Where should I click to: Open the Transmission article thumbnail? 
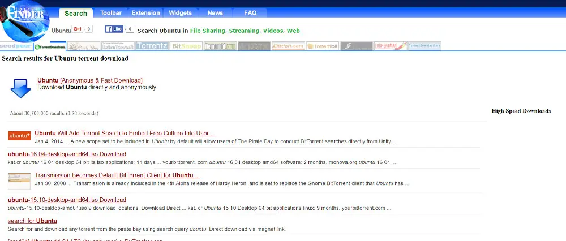(19, 181)
